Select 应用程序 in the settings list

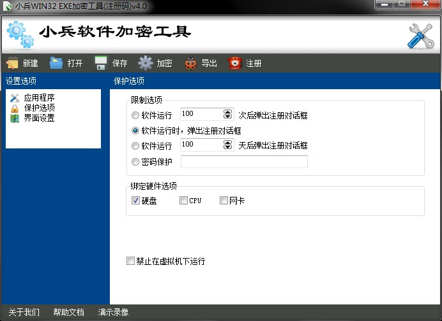click(39, 98)
